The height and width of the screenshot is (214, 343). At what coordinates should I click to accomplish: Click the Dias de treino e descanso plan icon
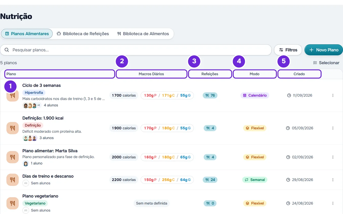pyautogui.click(x=13, y=180)
